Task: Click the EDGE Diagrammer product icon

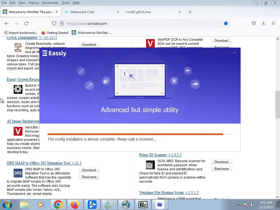Action: [18, 48]
